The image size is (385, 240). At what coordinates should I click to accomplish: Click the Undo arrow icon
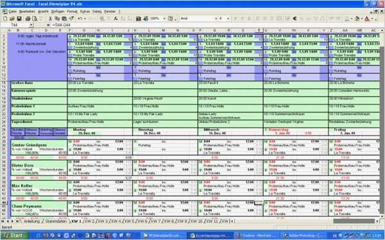80,19
